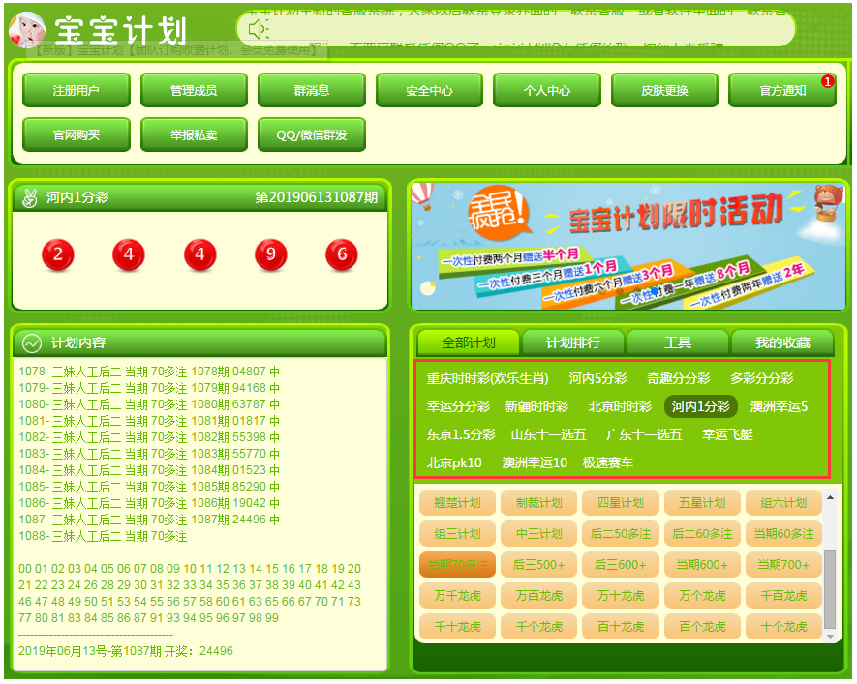Screen dimensions: 857x684
Task: Click the red notification badge on 官方通知
Action: point(827,82)
